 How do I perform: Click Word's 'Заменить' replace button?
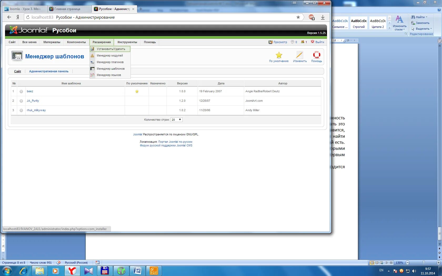[x=420, y=23]
